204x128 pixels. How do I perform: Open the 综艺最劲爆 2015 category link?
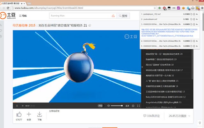click(x=24, y=25)
